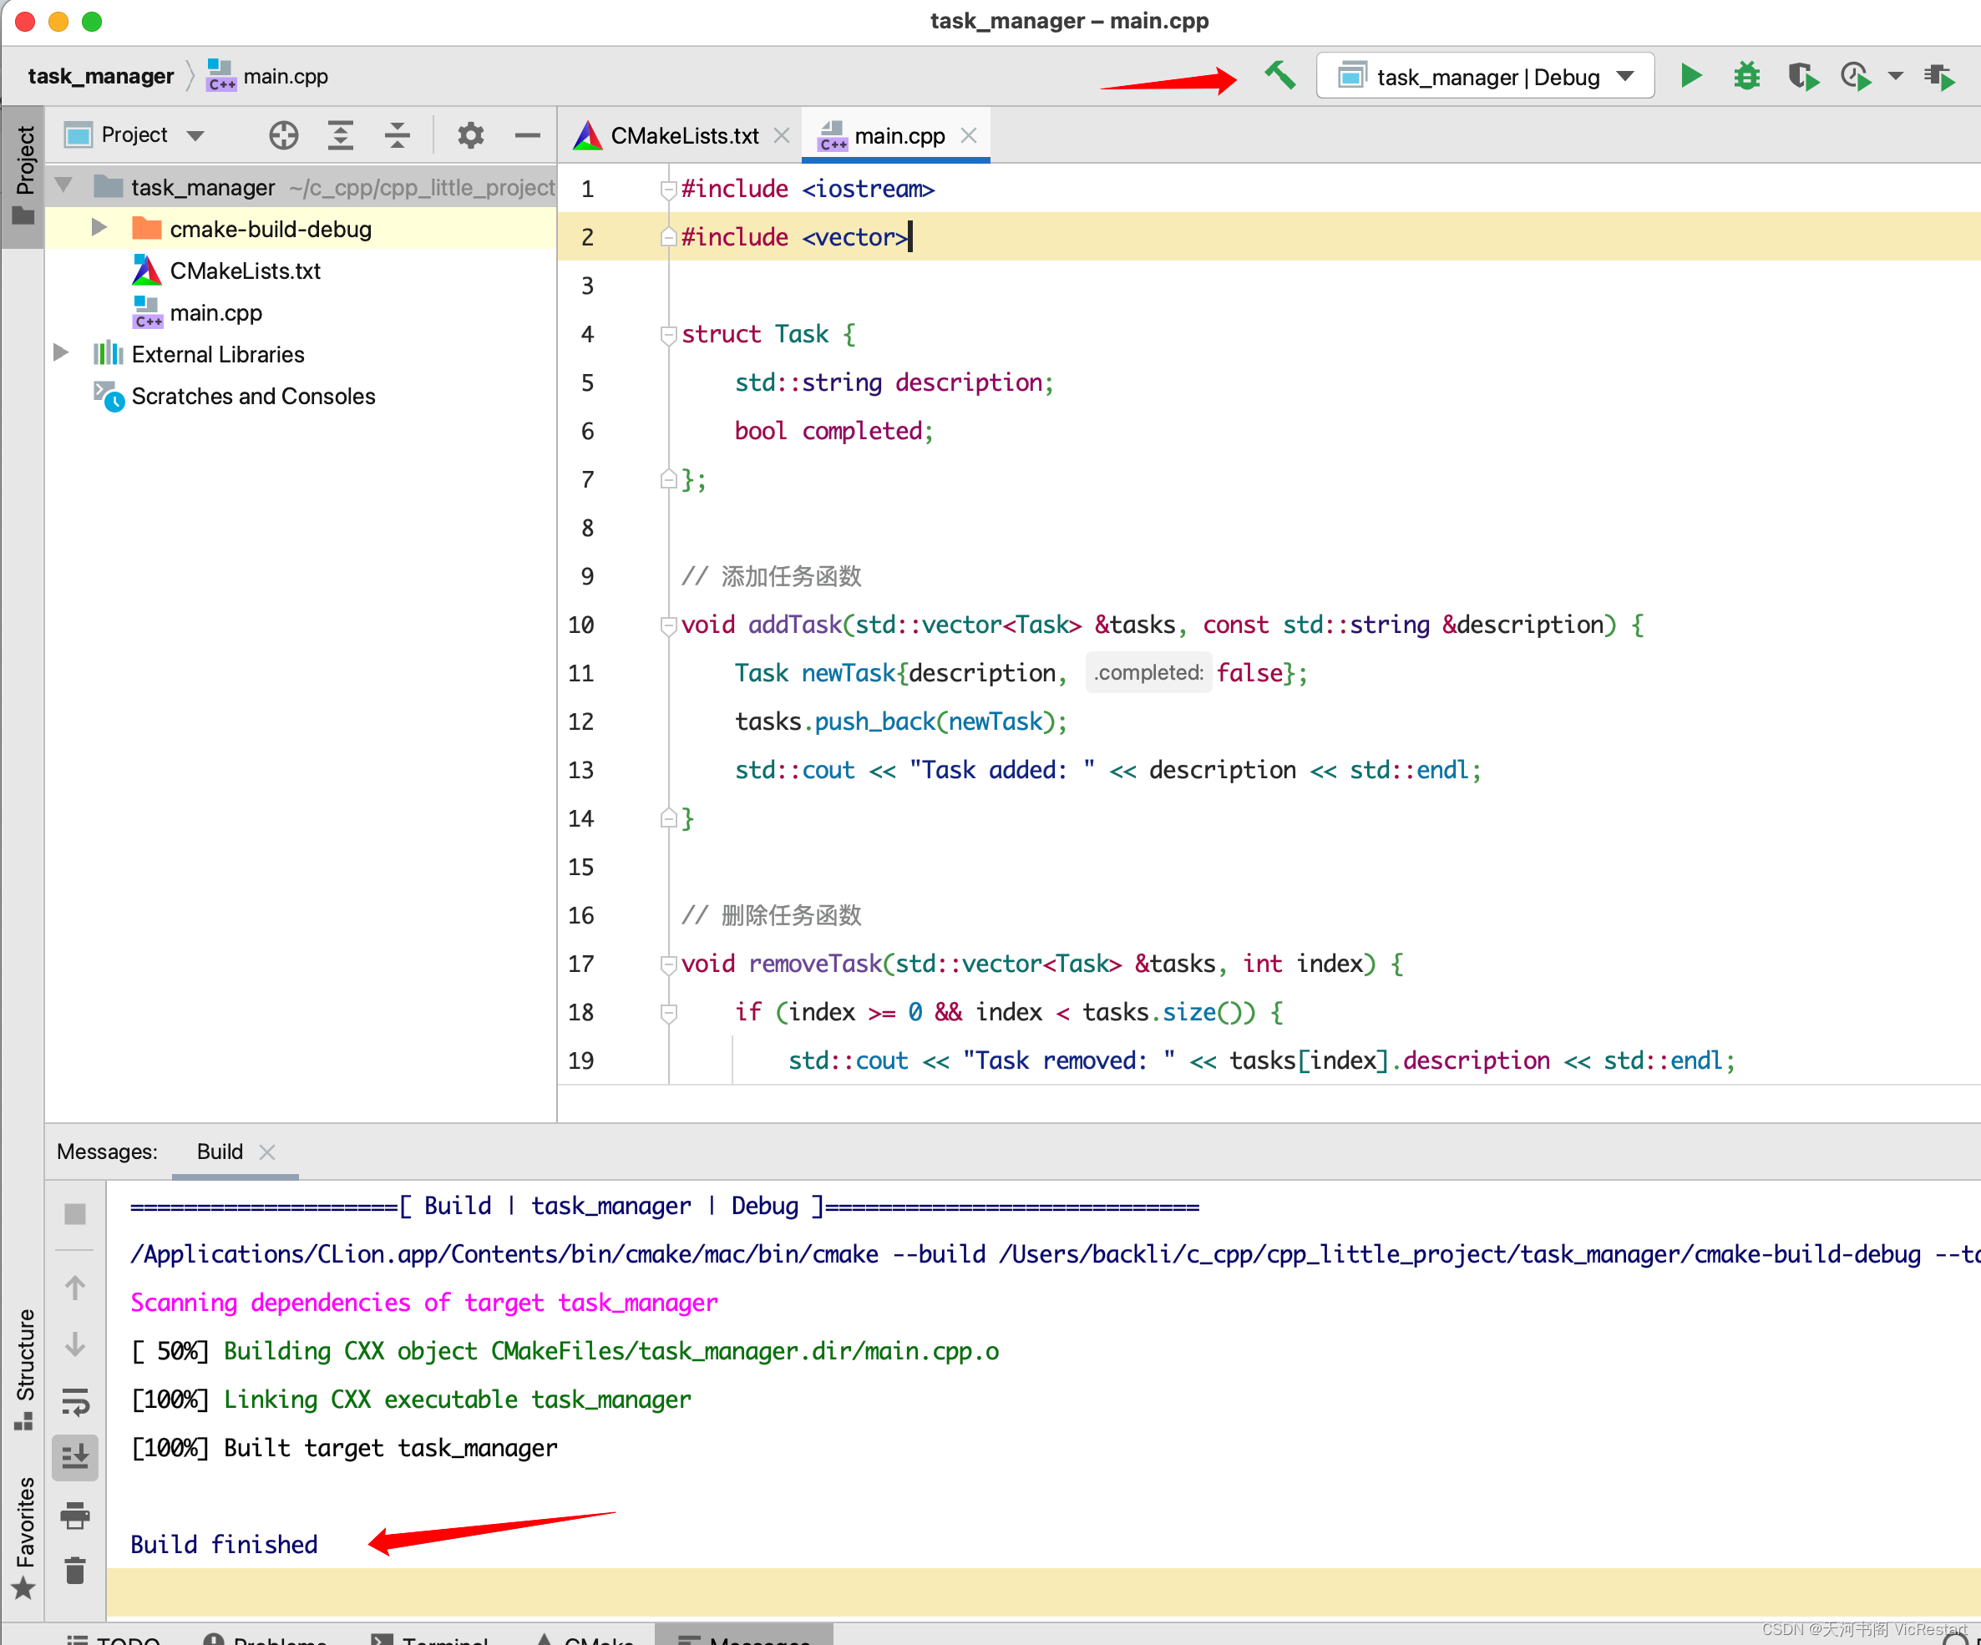Open the profiler dropdown arrow
The height and width of the screenshot is (1645, 1981).
click(x=1895, y=75)
